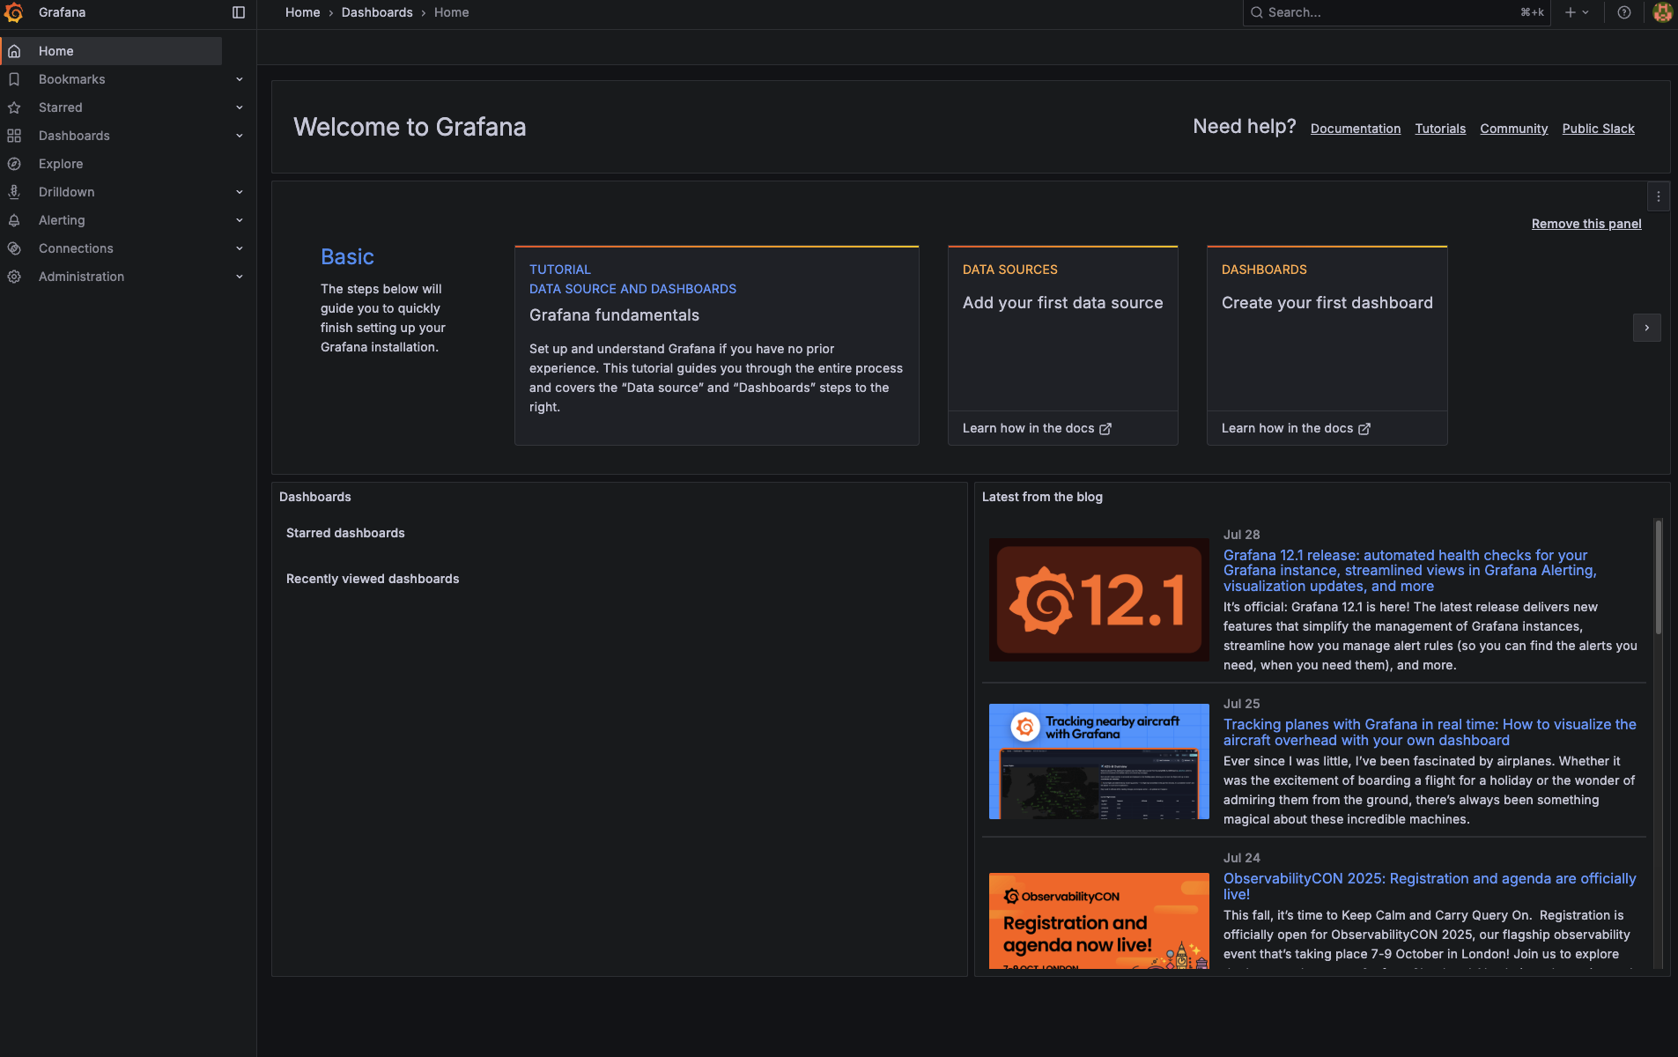This screenshot has height=1057, width=1678.
Task: Click the blog panel scrollbar
Action: (x=1659, y=577)
